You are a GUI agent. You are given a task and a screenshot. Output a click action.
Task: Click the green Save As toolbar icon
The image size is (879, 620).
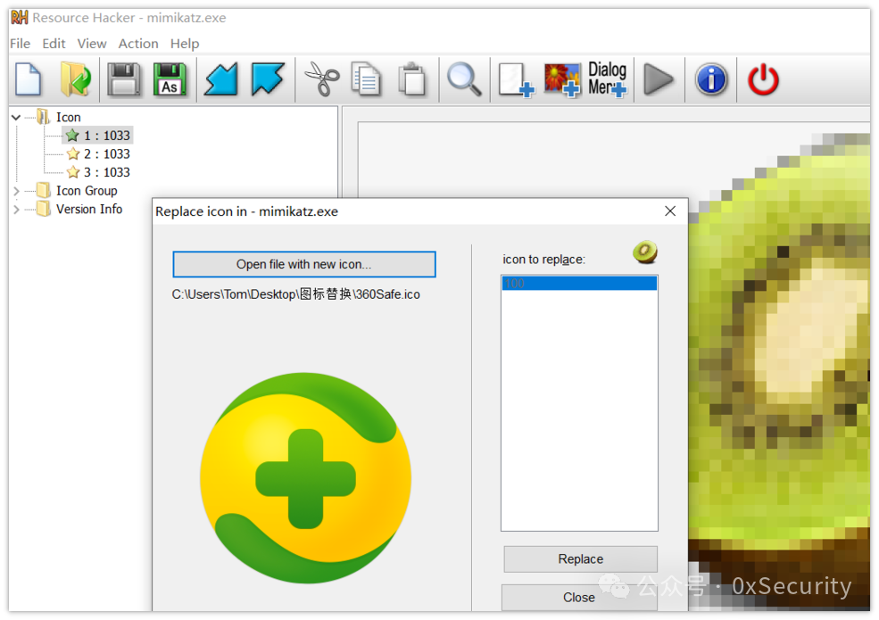tap(170, 79)
